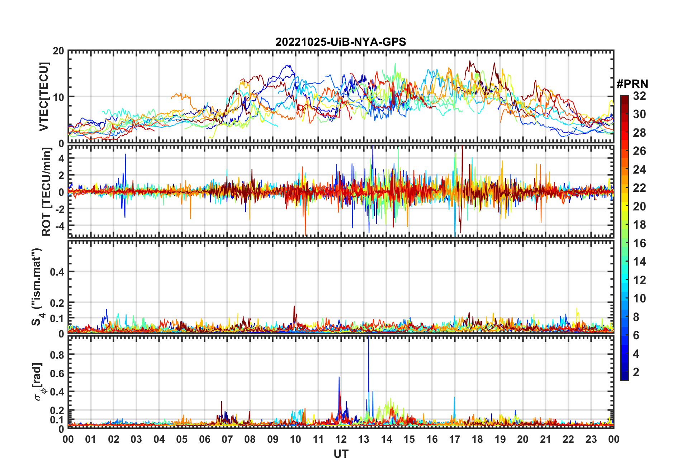Click the ROT [TECU/min] axis label
682x476 pixels.
point(46,191)
